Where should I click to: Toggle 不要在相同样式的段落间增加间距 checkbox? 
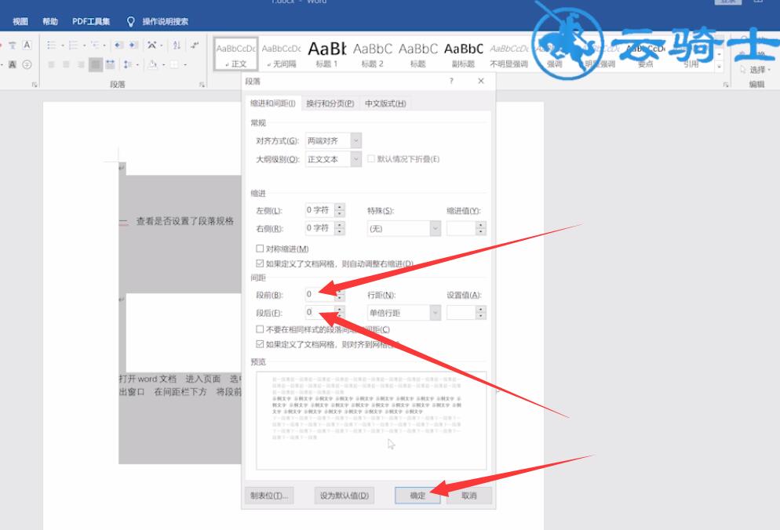point(260,329)
